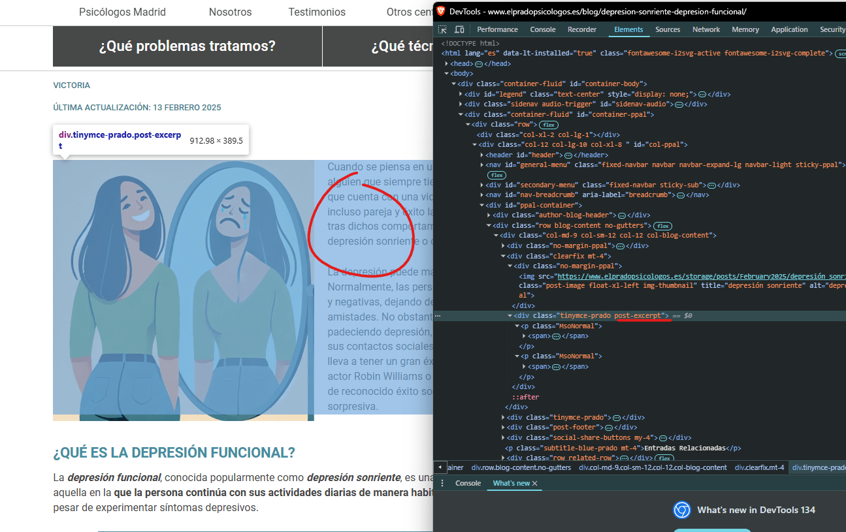Open the Security tab
Screen dimensions: 846x532
pyautogui.click(x=832, y=29)
